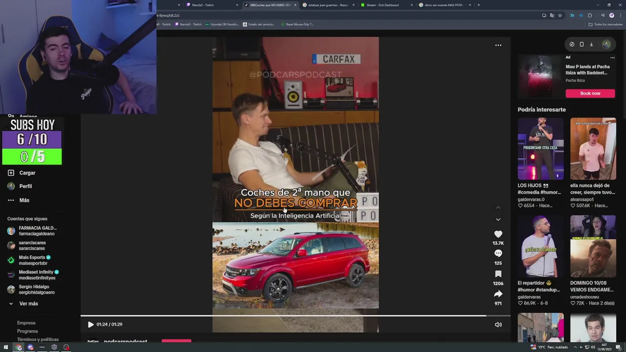Screen dimensions: 626x352
Task: Open the podcarspodcast author name
Action: point(125,341)
